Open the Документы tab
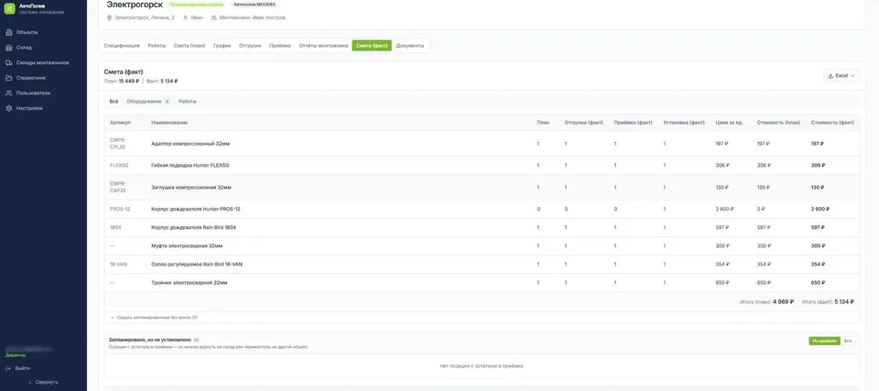The height and width of the screenshot is (391, 879). 410,46
